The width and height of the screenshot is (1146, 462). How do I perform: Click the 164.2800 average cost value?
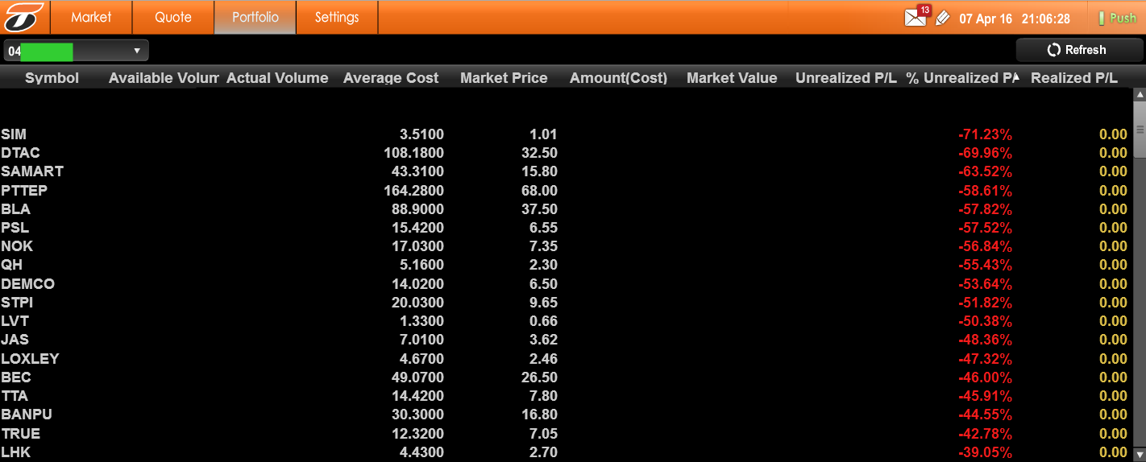[414, 191]
